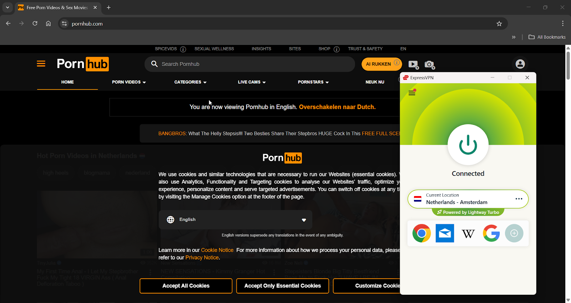The image size is (571, 303).
Task: Click the scrollbar down arrow
Action: 568,300
